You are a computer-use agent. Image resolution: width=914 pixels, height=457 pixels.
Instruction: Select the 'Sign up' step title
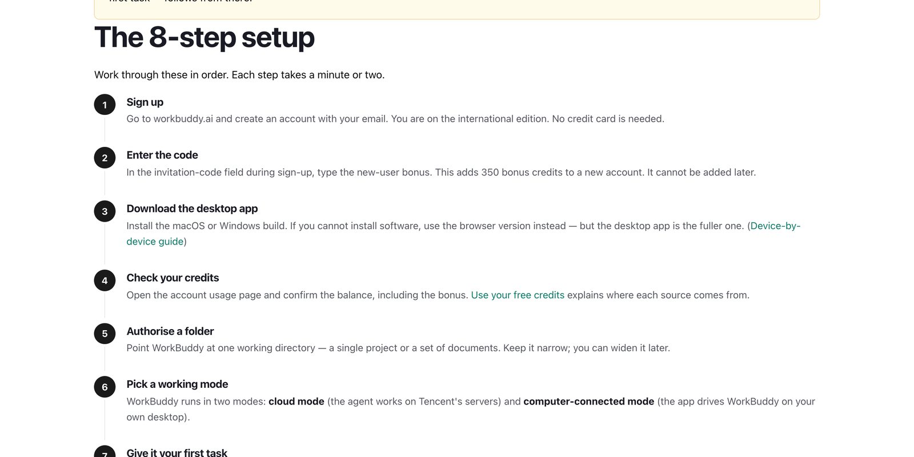[145, 102]
